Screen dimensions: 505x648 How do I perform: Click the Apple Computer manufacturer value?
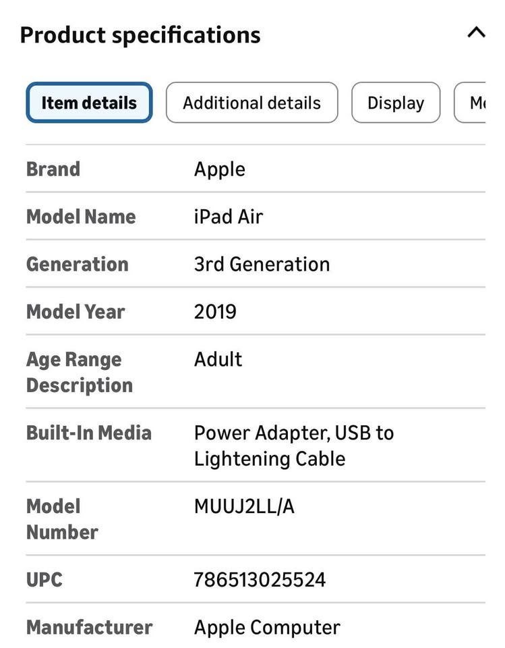coord(267,627)
